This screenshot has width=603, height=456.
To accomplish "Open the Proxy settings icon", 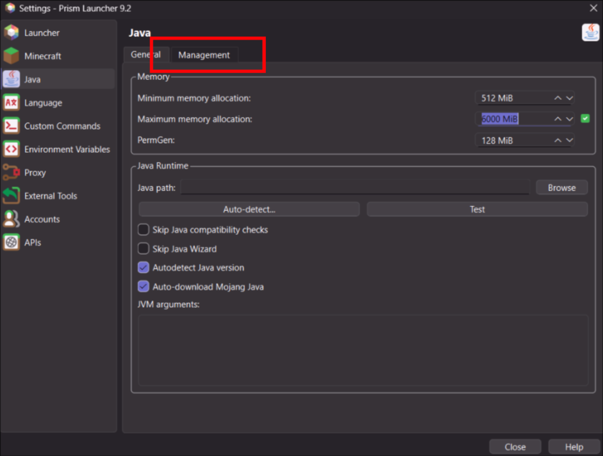I will tap(11, 173).
